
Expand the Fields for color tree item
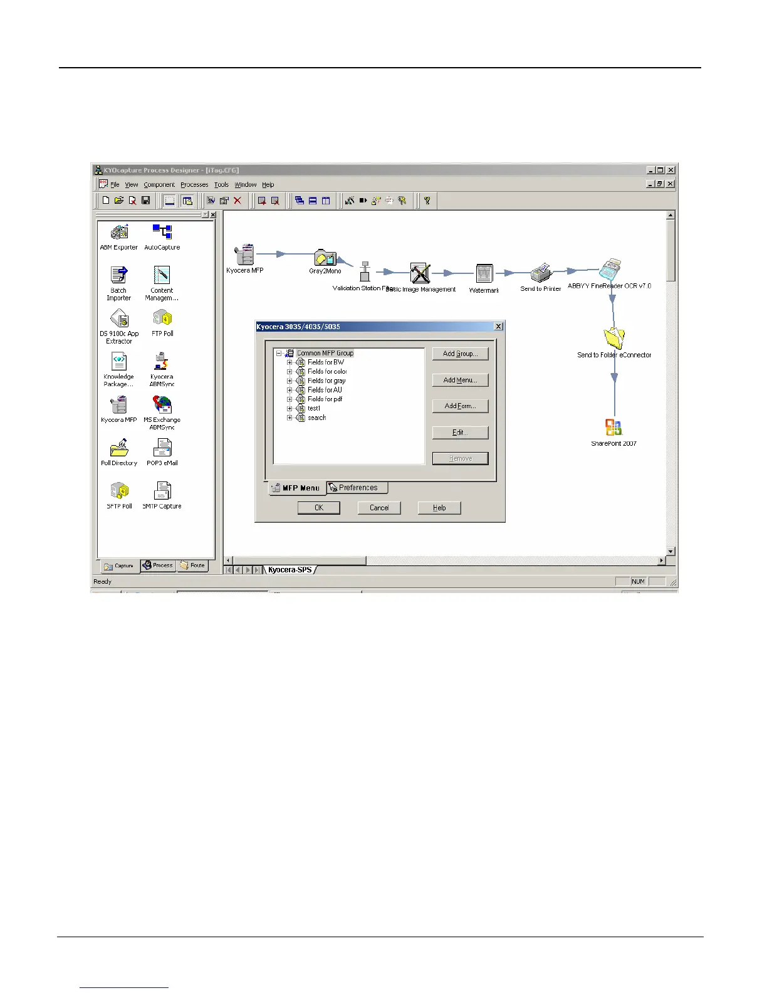(x=290, y=372)
